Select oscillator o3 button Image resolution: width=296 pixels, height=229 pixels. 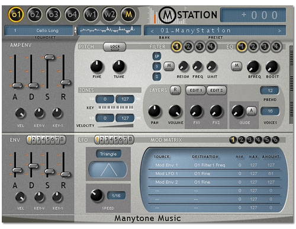(53, 14)
